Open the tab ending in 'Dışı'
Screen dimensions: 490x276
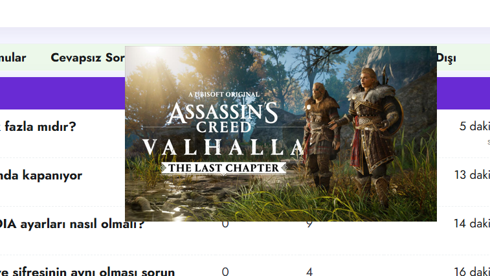tap(446, 58)
